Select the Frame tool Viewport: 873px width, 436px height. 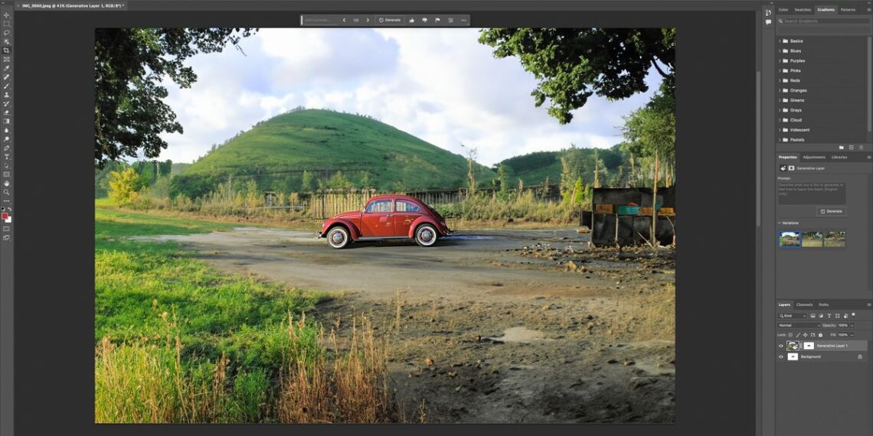click(x=7, y=59)
